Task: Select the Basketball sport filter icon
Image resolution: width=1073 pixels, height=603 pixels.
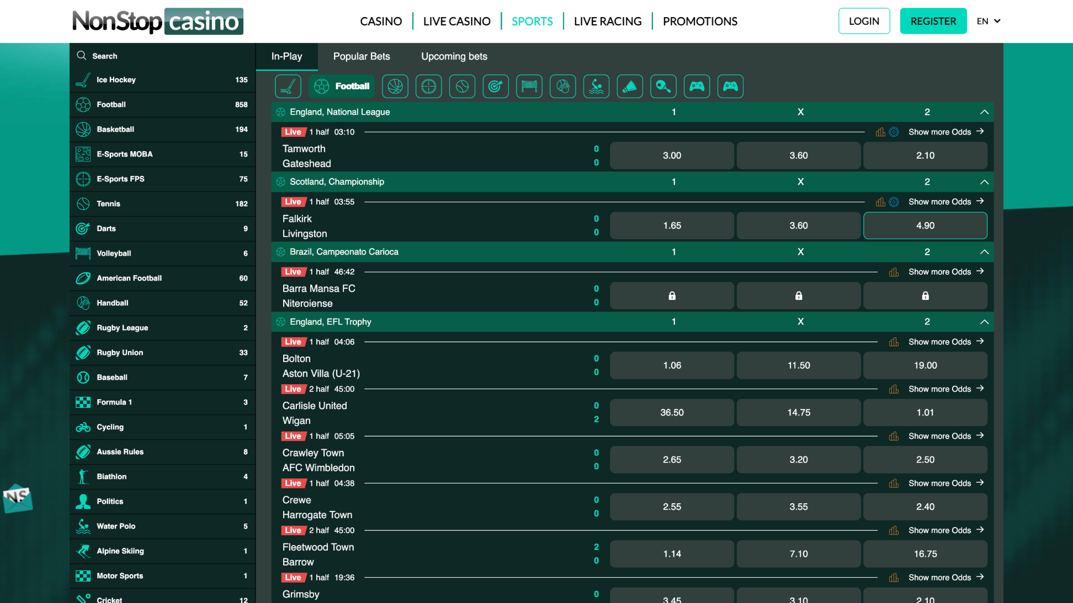Action: tap(395, 86)
